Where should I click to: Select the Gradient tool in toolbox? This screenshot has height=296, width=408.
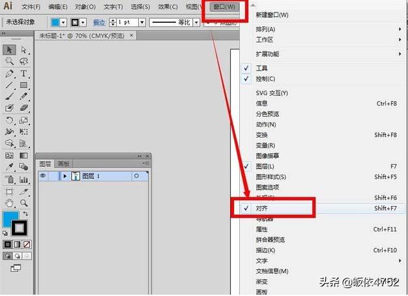[x=24, y=155]
